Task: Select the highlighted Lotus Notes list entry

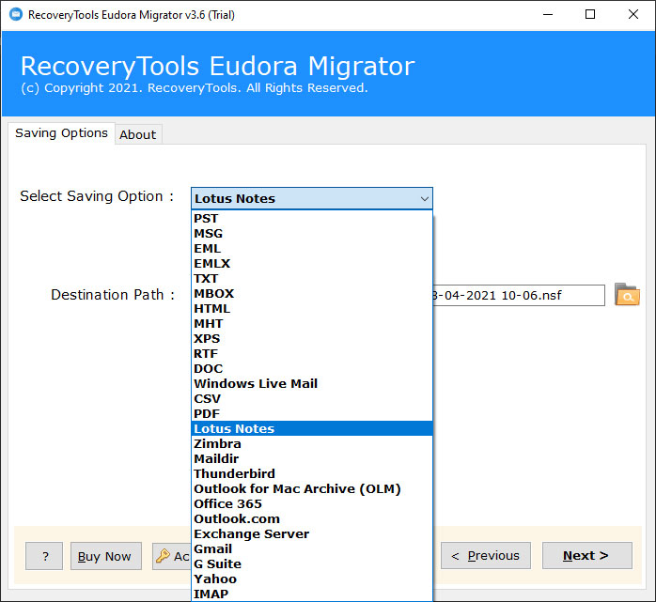Action: point(312,428)
